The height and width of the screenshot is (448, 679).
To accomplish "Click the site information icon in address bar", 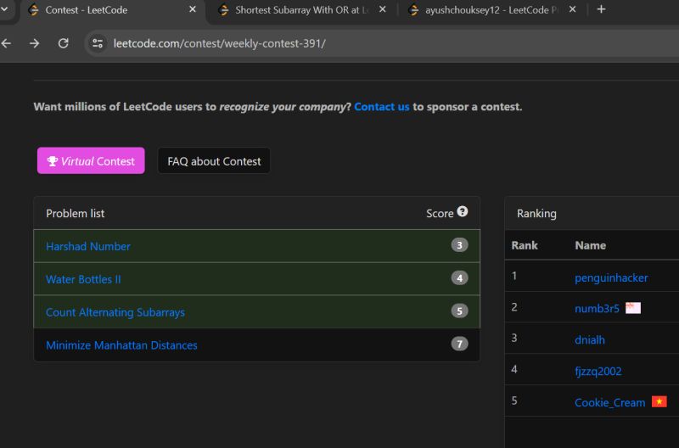I will [x=98, y=43].
